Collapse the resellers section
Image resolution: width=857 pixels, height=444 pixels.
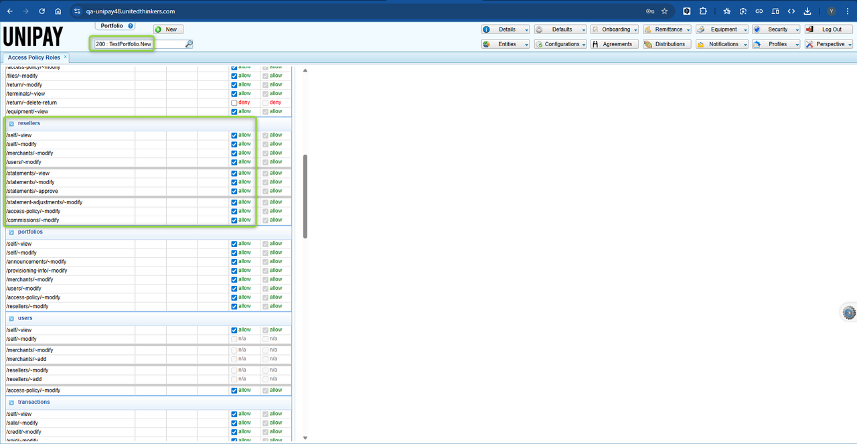pos(11,124)
